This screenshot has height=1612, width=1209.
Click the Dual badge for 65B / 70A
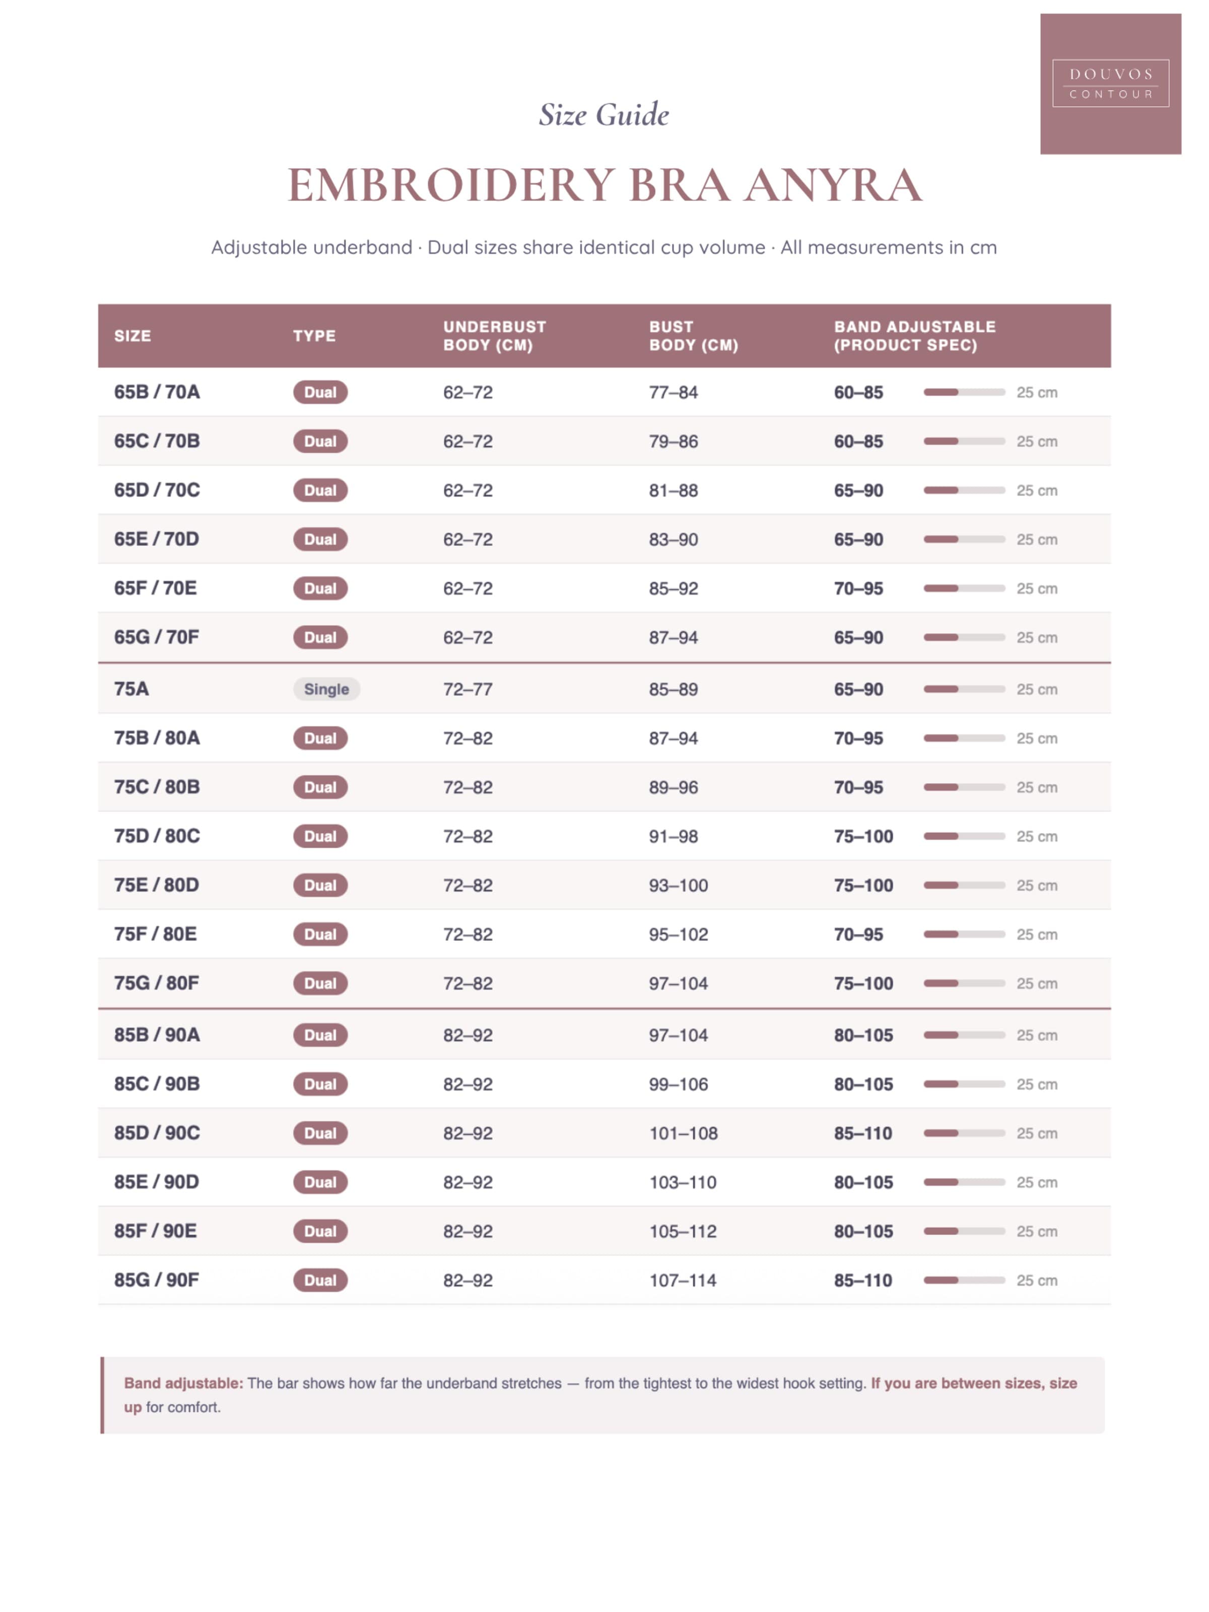coord(321,392)
